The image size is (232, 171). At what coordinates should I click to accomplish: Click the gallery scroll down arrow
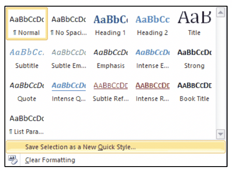point(221,134)
